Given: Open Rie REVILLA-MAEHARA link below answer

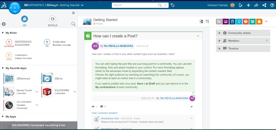Looking at the screenshot, I should pyautogui.click(x=174, y=98).
